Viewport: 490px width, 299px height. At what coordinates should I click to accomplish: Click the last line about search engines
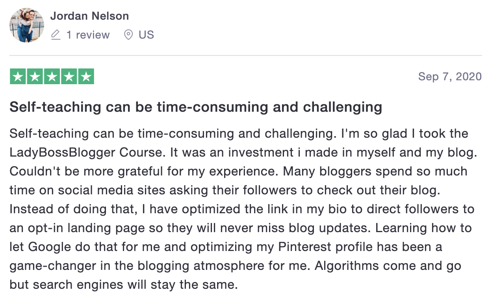124,285
